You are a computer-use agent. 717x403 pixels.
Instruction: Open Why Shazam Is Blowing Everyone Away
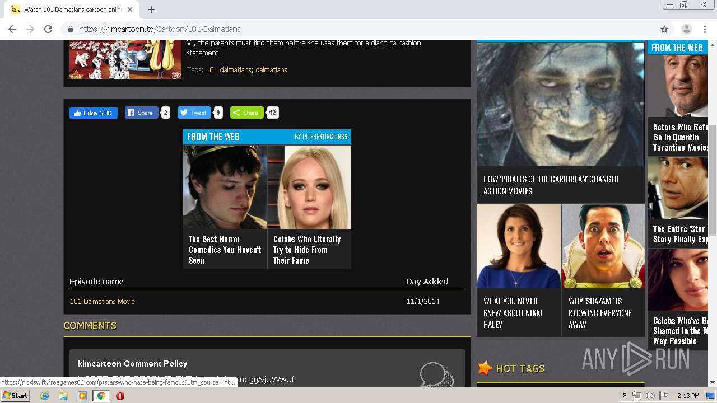pyautogui.click(x=600, y=313)
